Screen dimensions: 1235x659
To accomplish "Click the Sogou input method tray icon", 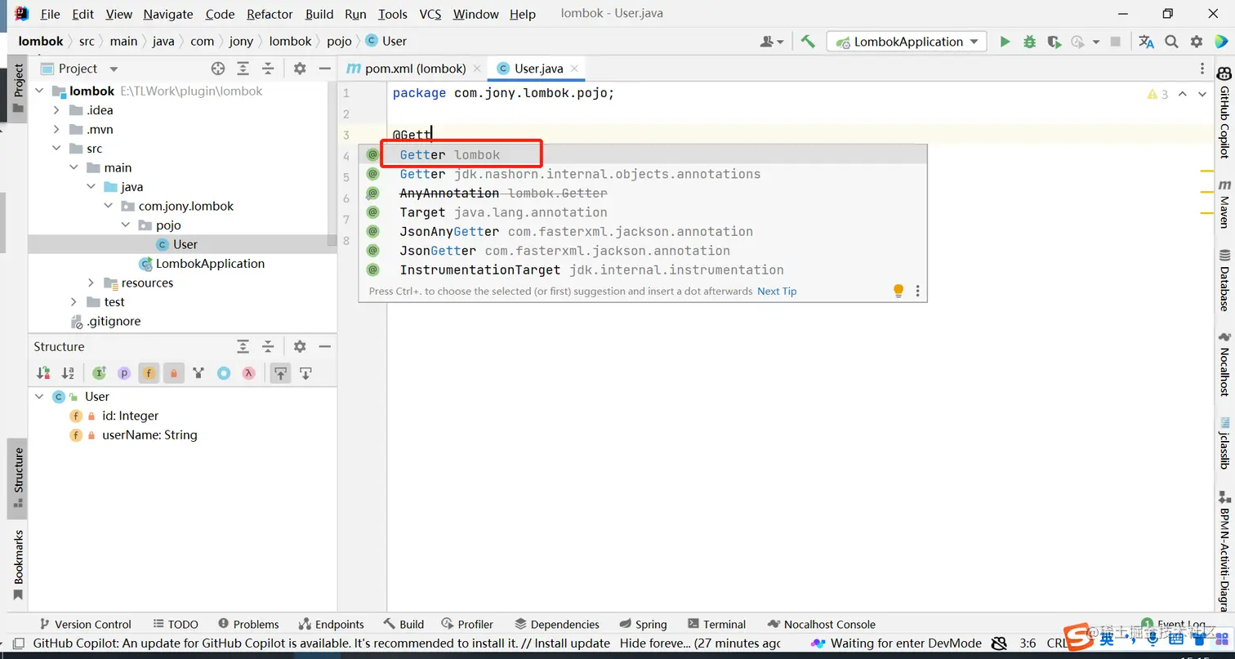I will pyautogui.click(x=1077, y=635).
